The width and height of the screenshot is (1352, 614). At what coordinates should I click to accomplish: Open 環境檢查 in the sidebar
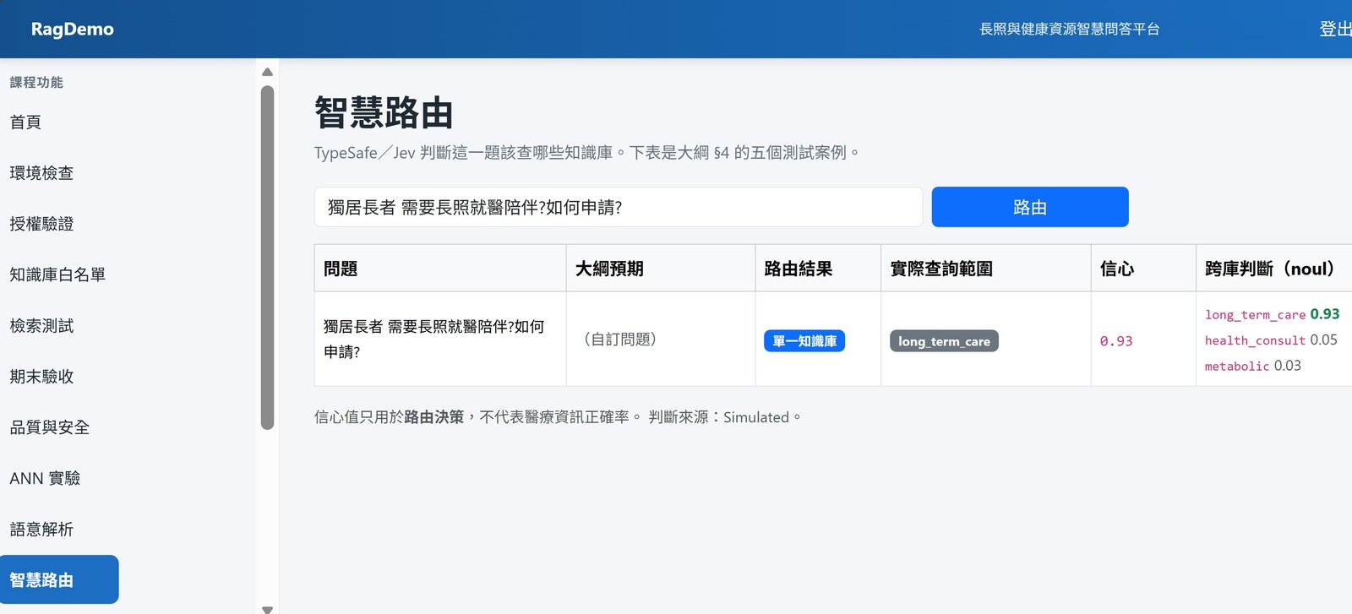pyautogui.click(x=41, y=173)
